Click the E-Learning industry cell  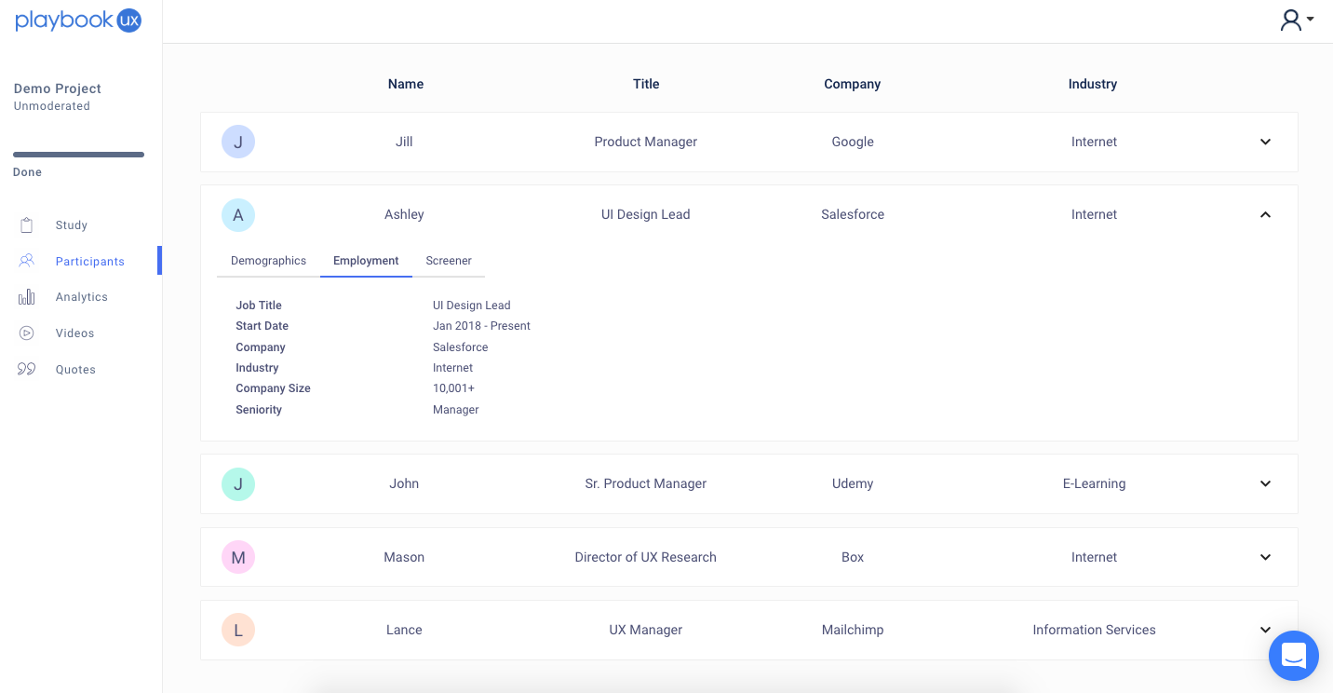(1094, 483)
